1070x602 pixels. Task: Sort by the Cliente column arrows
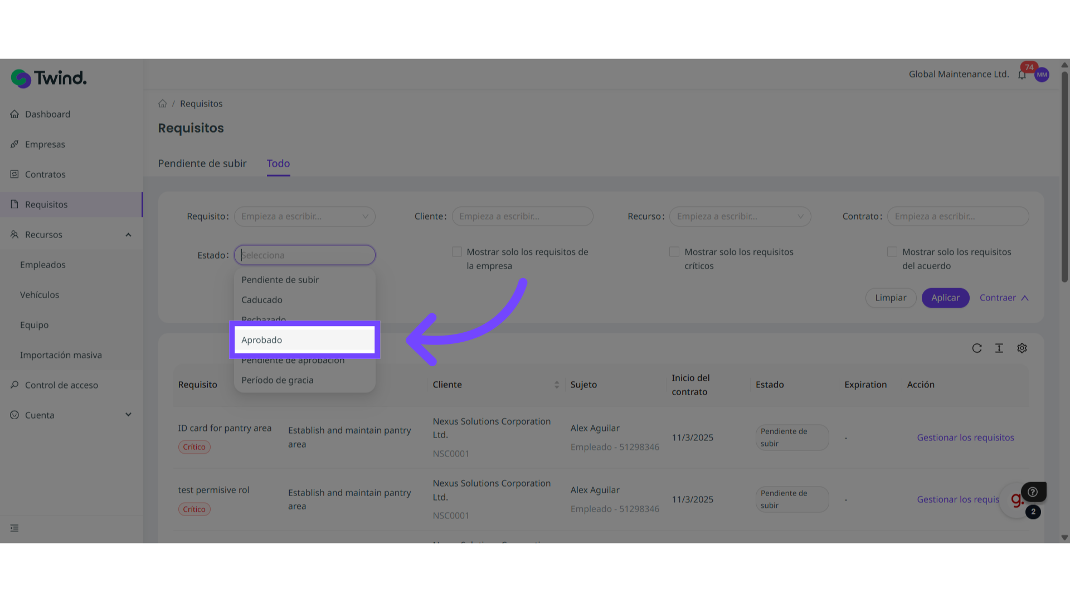pos(556,385)
